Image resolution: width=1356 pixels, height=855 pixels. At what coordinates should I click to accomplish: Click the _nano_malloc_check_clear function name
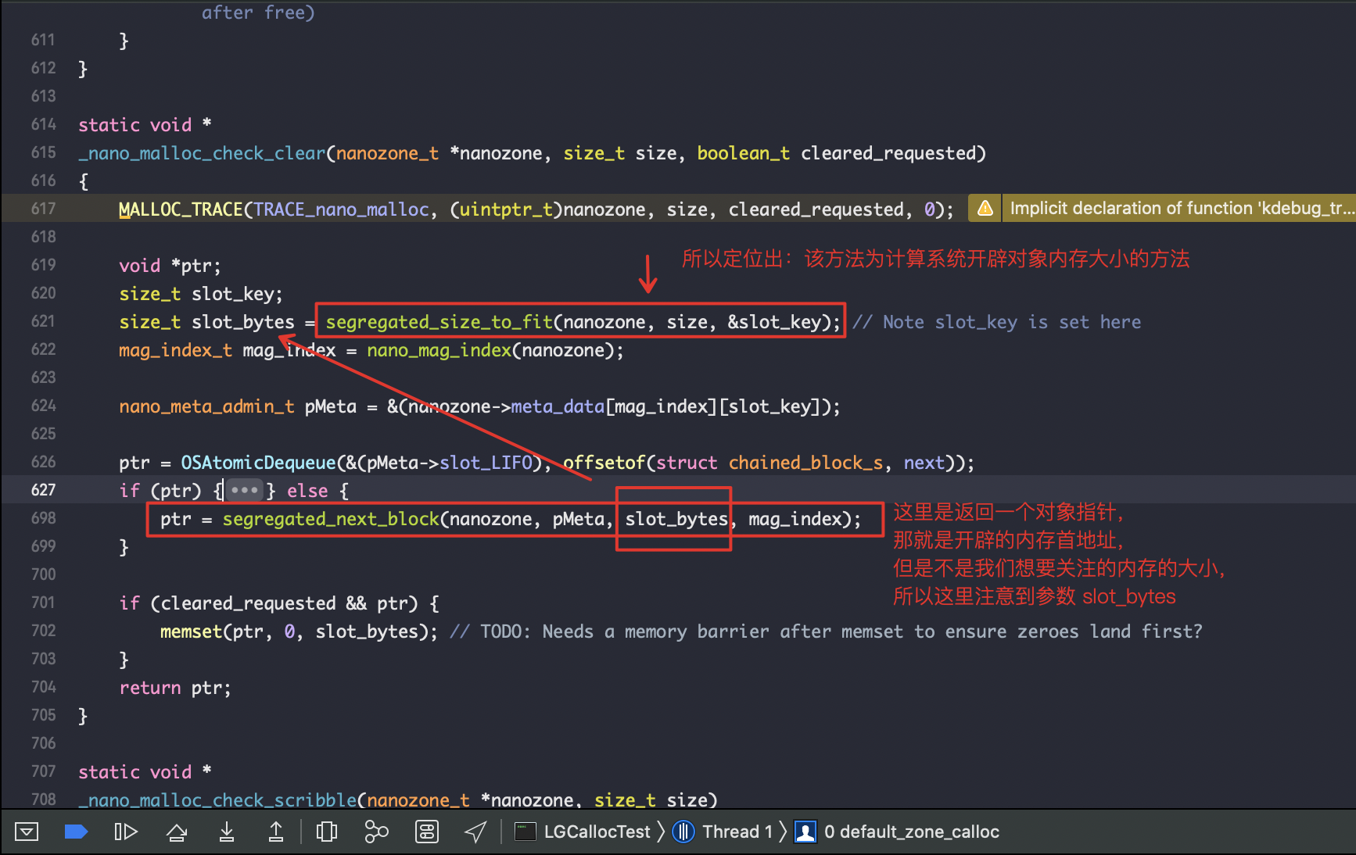[202, 153]
